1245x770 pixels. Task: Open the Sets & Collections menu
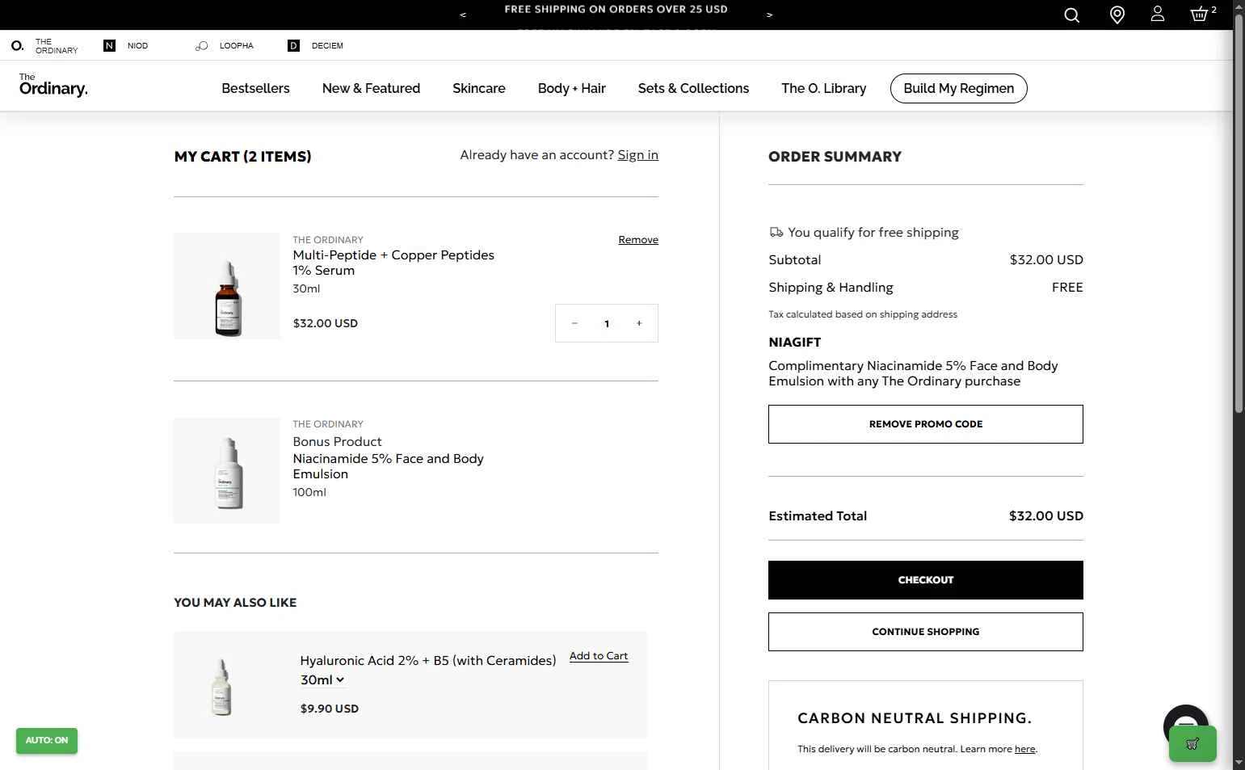point(693,88)
